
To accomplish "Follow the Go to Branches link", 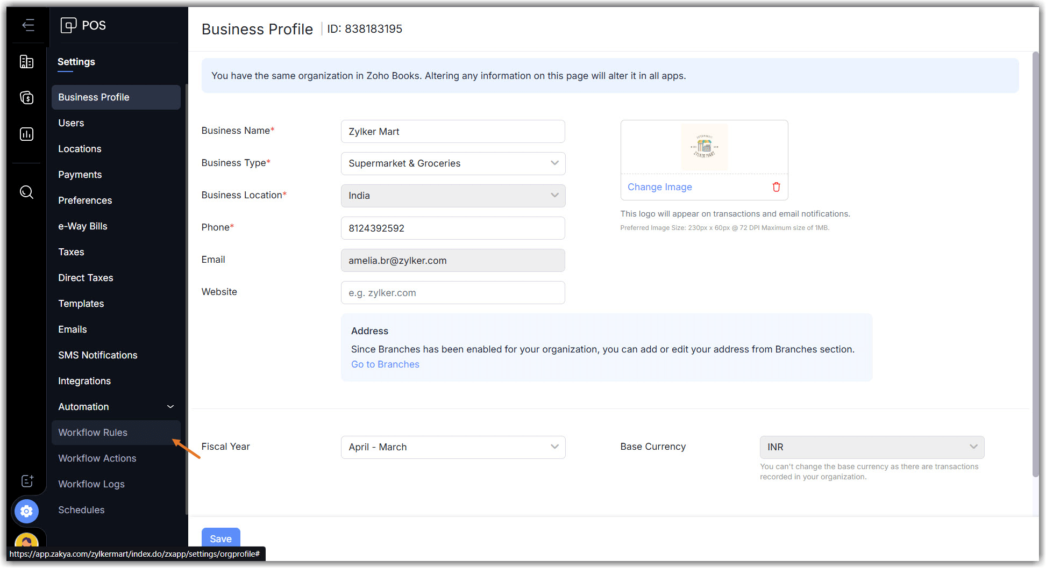I will pyautogui.click(x=385, y=364).
